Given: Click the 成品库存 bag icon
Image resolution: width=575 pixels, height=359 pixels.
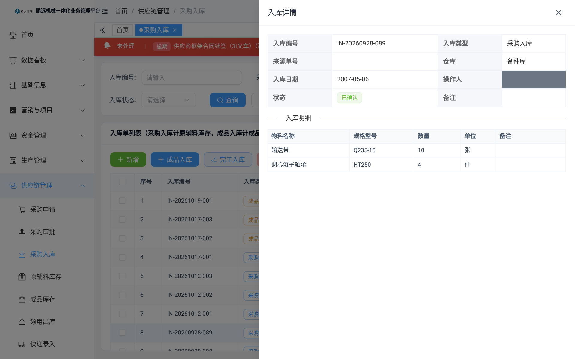Looking at the screenshot, I should pyautogui.click(x=22, y=299).
